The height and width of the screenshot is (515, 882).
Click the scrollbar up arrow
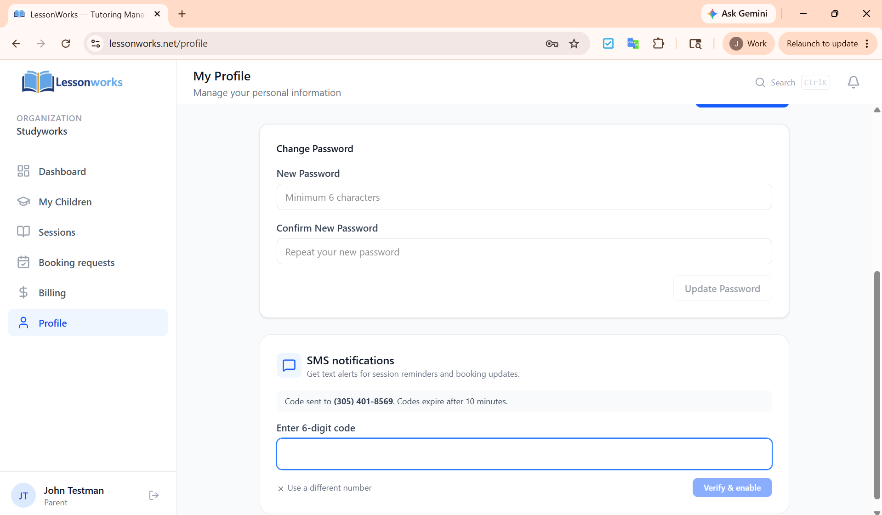[x=877, y=110]
